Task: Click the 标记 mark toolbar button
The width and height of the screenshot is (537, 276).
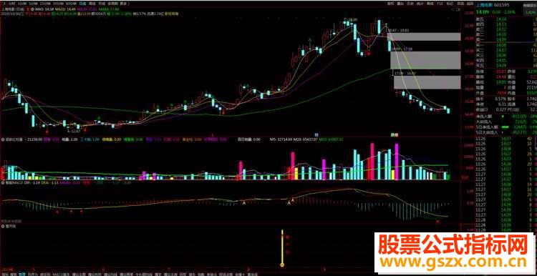Action: [x=450, y=4]
